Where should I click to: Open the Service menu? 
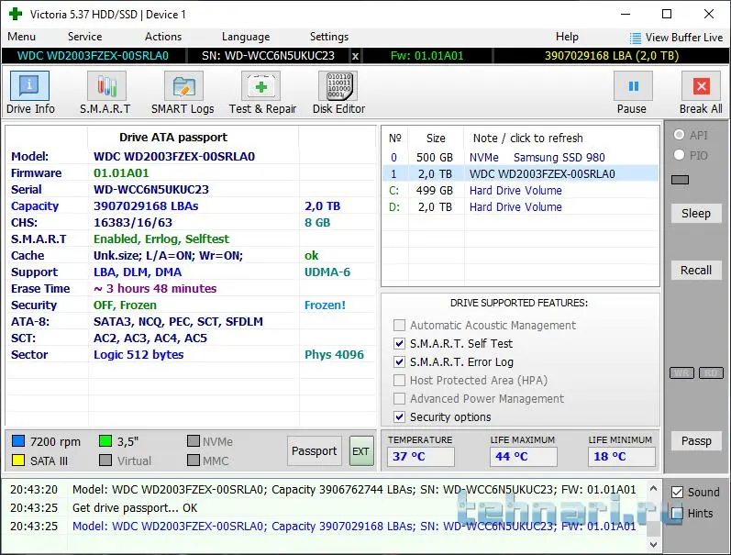[x=84, y=37]
